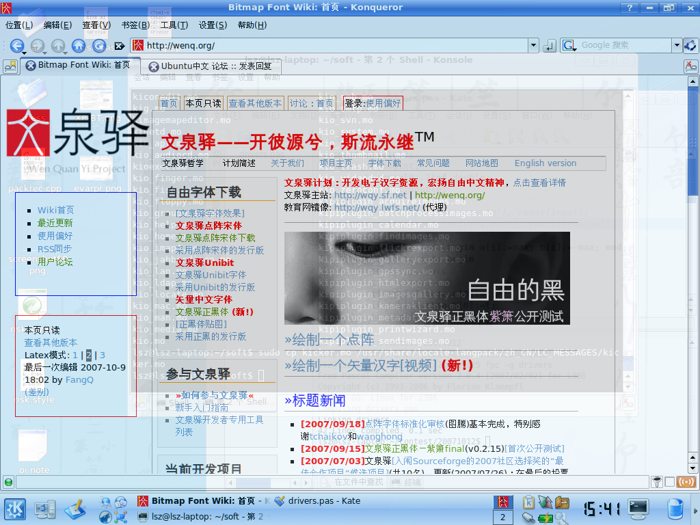The width and height of the screenshot is (700, 525).
Task: Click the close-current-tab icon at the right of the tab bar
Action: 690,66
